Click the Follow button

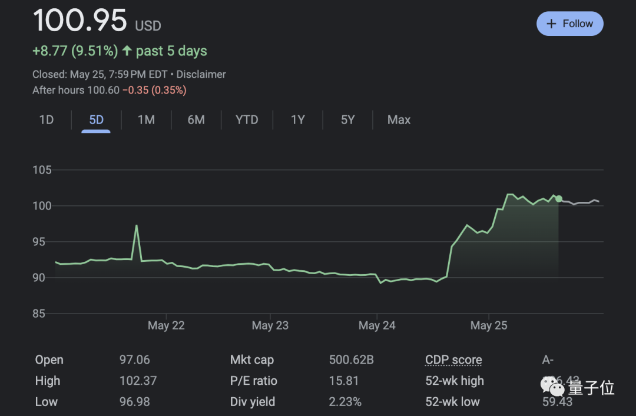(x=569, y=24)
